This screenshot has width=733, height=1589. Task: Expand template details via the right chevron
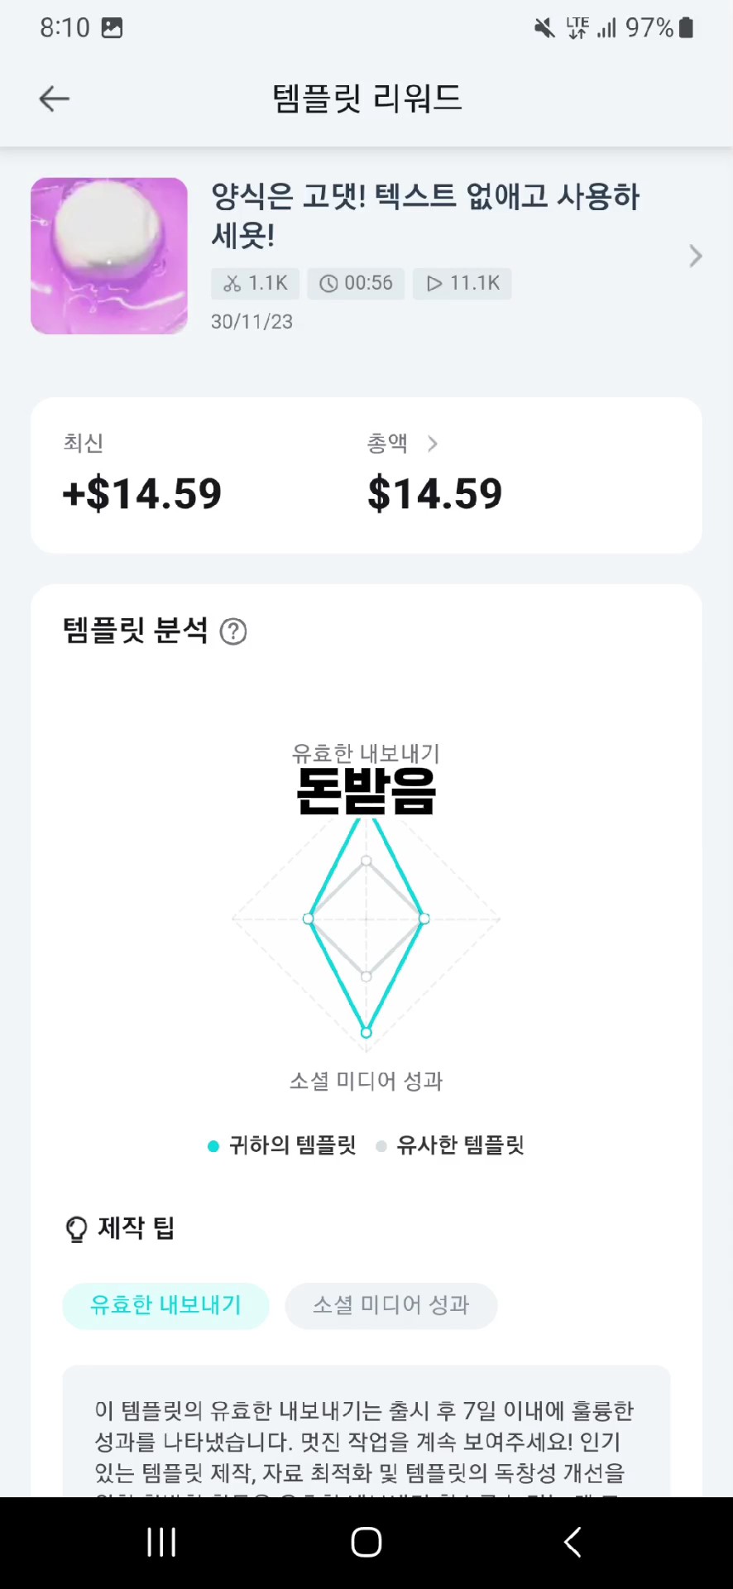click(x=695, y=257)
